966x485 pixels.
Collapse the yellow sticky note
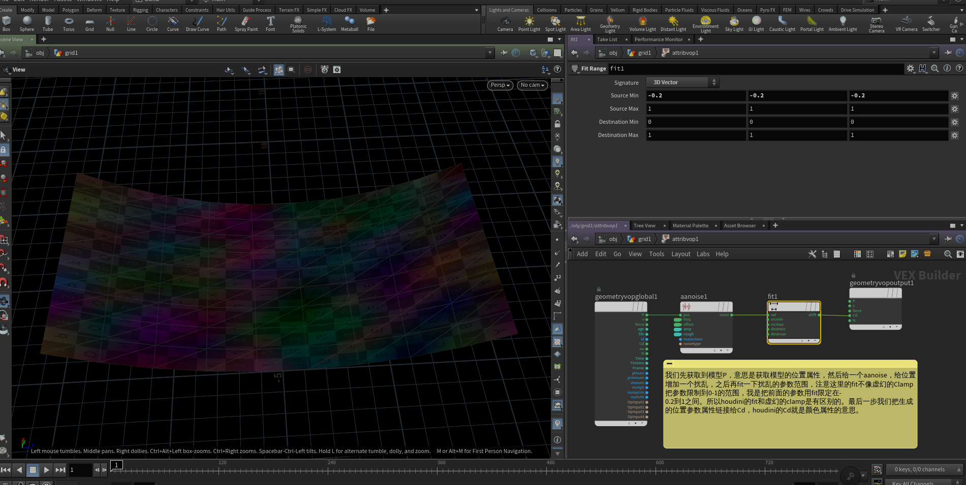click(x=670, y=364)
